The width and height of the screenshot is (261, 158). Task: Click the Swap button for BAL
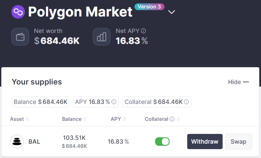239,142
